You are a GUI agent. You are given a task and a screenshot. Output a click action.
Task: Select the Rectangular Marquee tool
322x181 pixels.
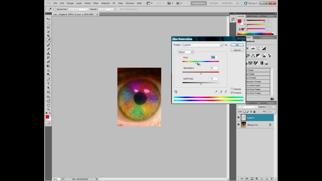48,23
